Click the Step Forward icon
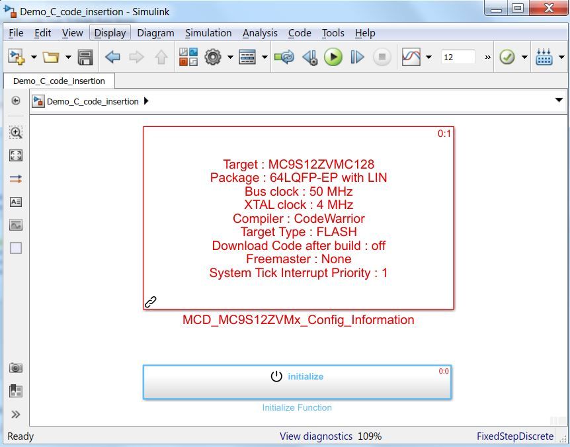The height and width of the screenshot is (447, 570). click(x=357, y=57)
